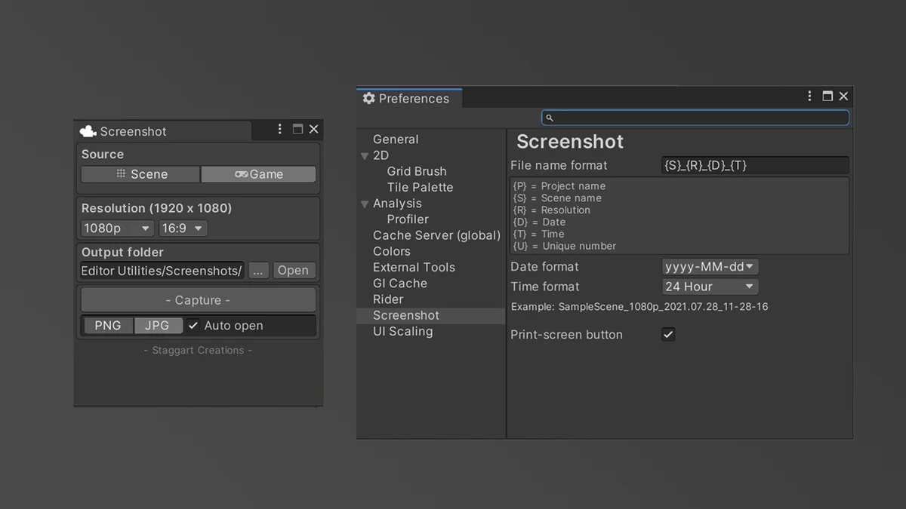Uncheck the Auto open option
This screenshot has height=509, width=906.
(193, 325)
